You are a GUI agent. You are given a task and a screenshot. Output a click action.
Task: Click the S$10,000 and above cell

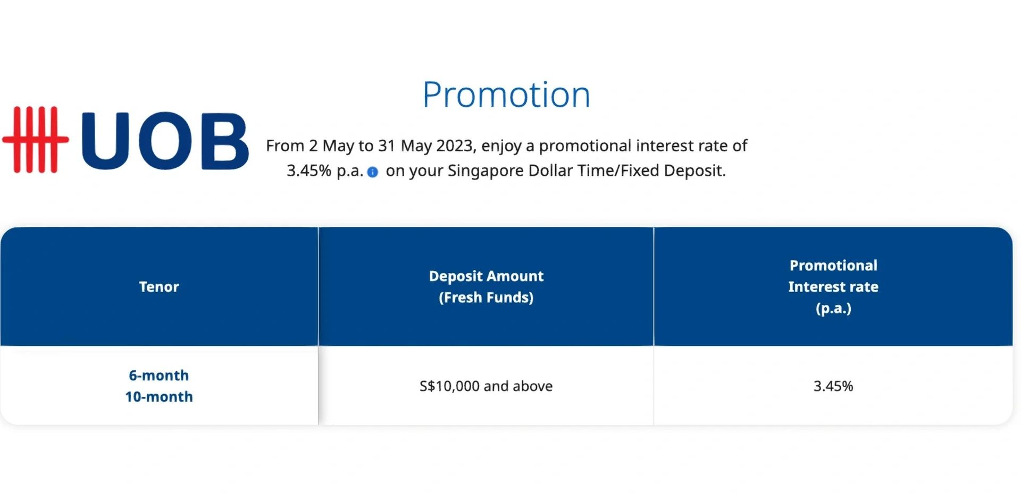(x=486, y=386)
